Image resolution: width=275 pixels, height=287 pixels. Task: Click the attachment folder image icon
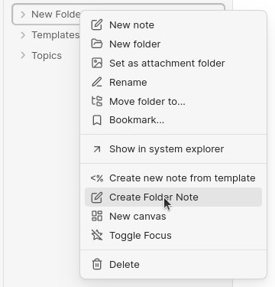pos(97,64)
